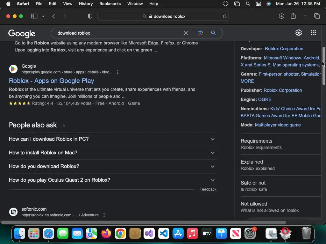Open Safari share menu
The image size is (326, 244).
point(293,16)
